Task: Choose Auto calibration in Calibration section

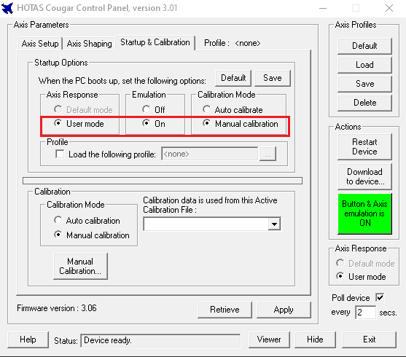Action: click(x=58, y=220)
